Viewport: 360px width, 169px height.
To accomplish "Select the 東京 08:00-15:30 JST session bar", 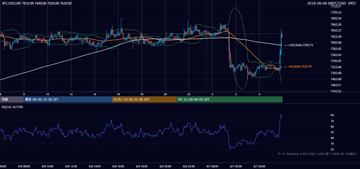I will tap(68, 99).
